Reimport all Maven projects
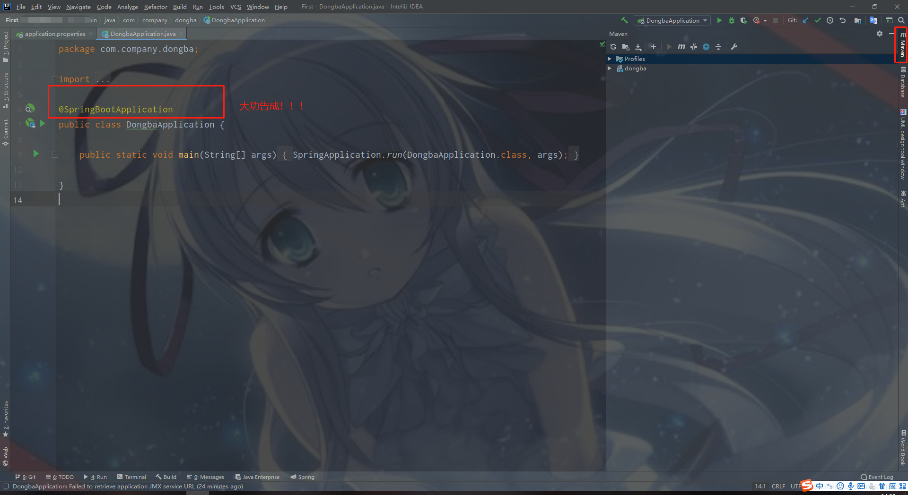908x495 pixels. pos(613,47)
